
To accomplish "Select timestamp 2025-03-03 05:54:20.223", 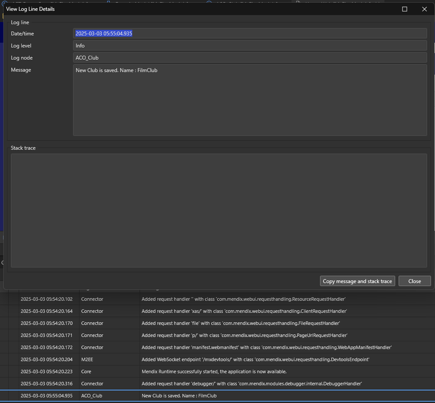I will (46, 371).
